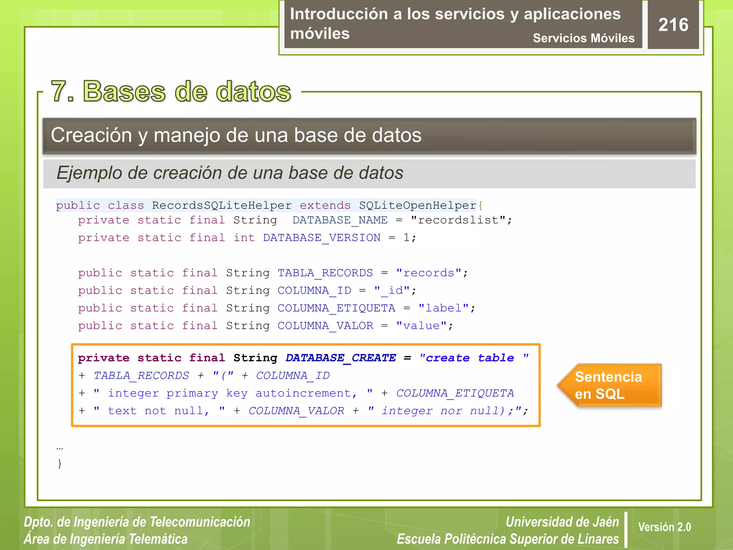Click 'Universidad de Jaén' footer text
Screen dimensions: 733x550
point(562,522)
